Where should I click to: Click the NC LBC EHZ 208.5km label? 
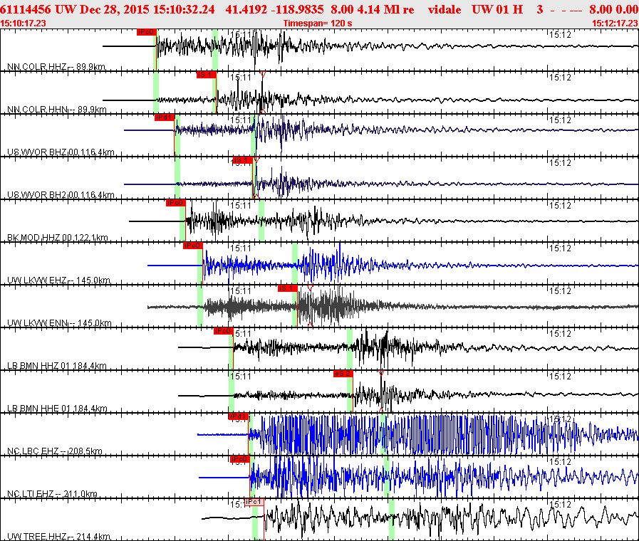coord(55,451)
